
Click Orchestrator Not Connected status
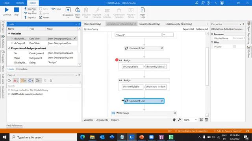point(191,131)
